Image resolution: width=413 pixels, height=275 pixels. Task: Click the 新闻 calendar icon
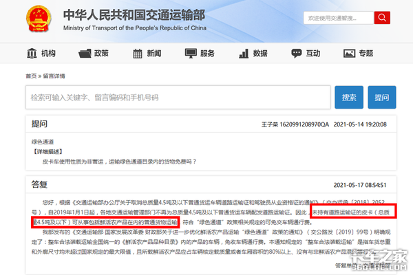tap(138, 54)
